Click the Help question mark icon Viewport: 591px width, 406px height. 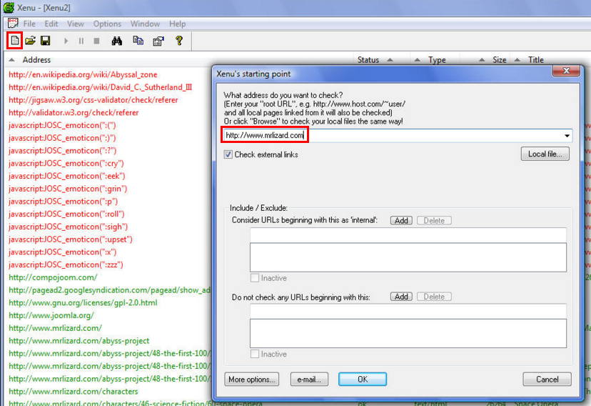click(x=179, y=40)
